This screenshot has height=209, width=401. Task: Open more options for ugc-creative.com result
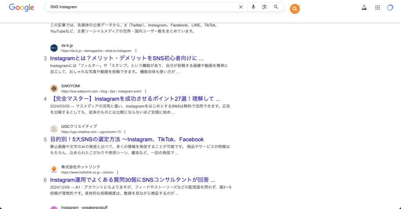coord(125,132)
